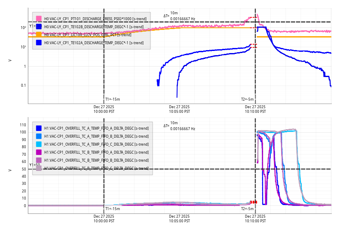Click the Y1=50 horizontal cursor label
339x232 pixels.
tap(34, 165)
